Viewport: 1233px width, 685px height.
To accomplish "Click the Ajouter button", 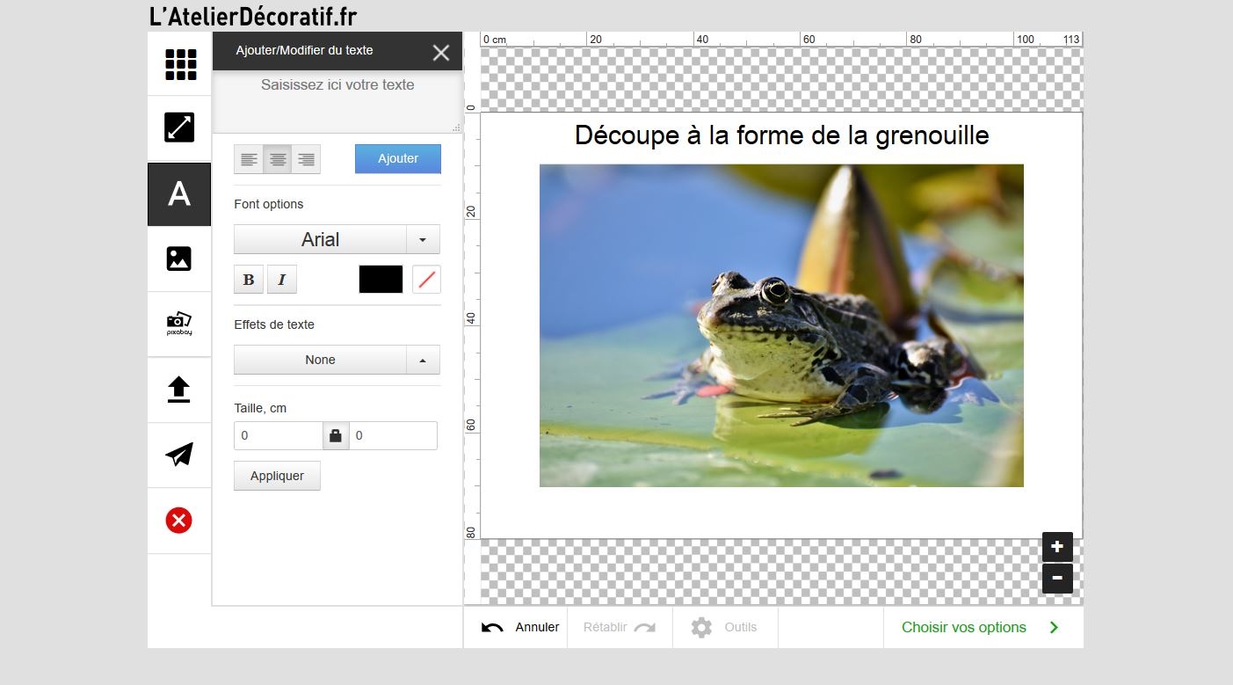I will point(398,159).
